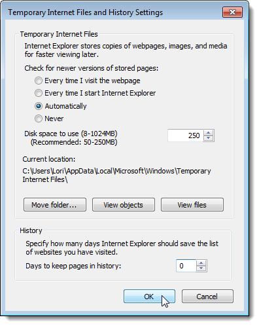Image resolution: width=259 pixels, height=326 pixels.
Task: Cancel the settings dialog
Action: point(207,297)
